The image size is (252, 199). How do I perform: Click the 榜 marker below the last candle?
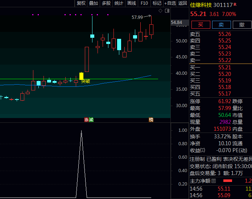[x=151, y=120]
